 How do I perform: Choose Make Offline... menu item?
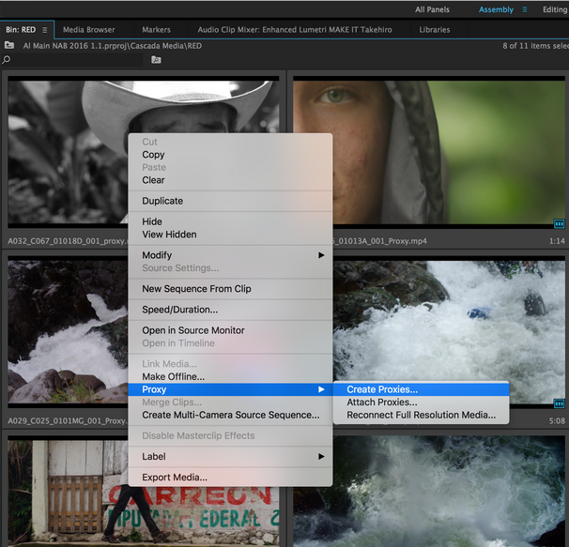[230, 376]
